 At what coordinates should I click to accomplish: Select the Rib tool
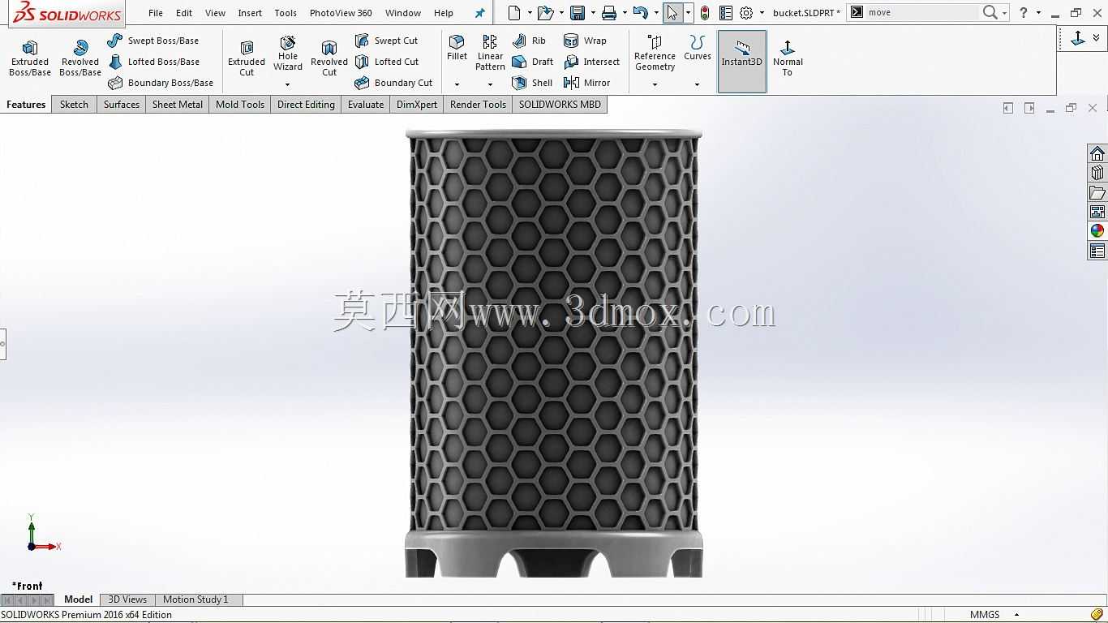529,41
